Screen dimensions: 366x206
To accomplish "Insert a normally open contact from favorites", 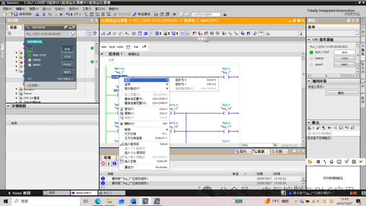I will [x=104, y=47].
